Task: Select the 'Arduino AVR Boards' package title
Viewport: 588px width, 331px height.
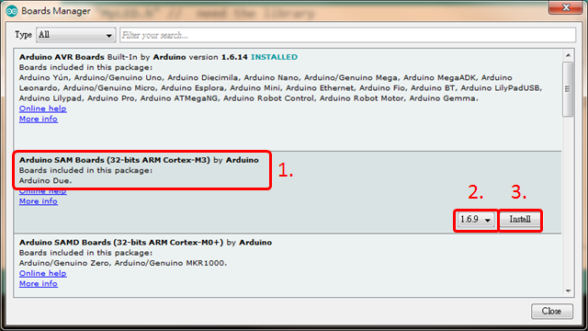Action: [62, 57]
